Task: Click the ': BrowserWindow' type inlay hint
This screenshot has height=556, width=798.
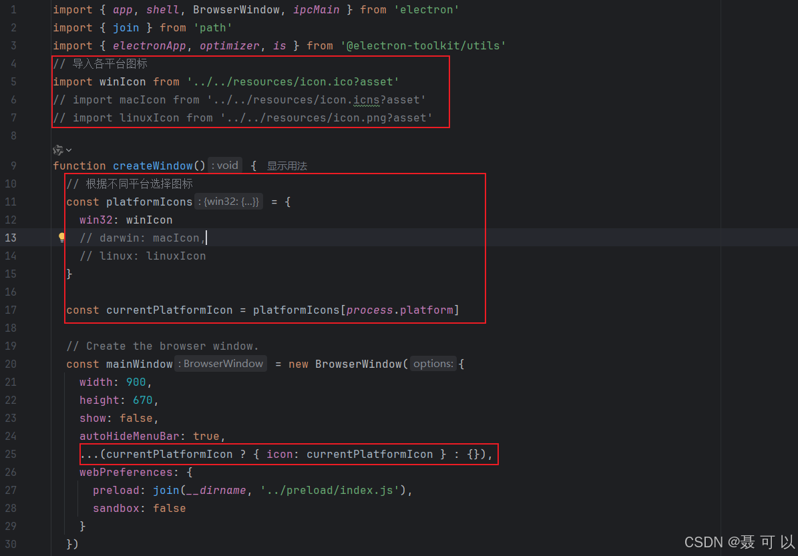Action: pyautogui.click(x=220, y=364)
